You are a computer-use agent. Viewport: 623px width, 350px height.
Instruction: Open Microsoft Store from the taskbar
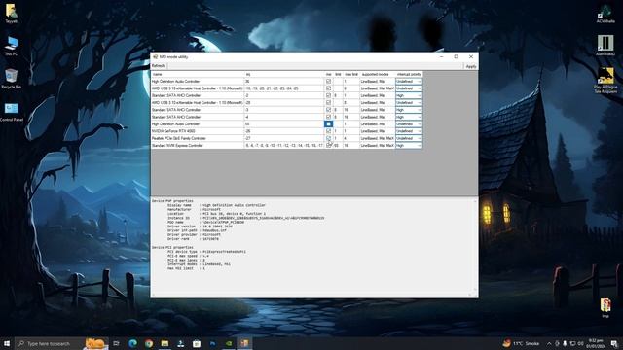click(197, 343)
